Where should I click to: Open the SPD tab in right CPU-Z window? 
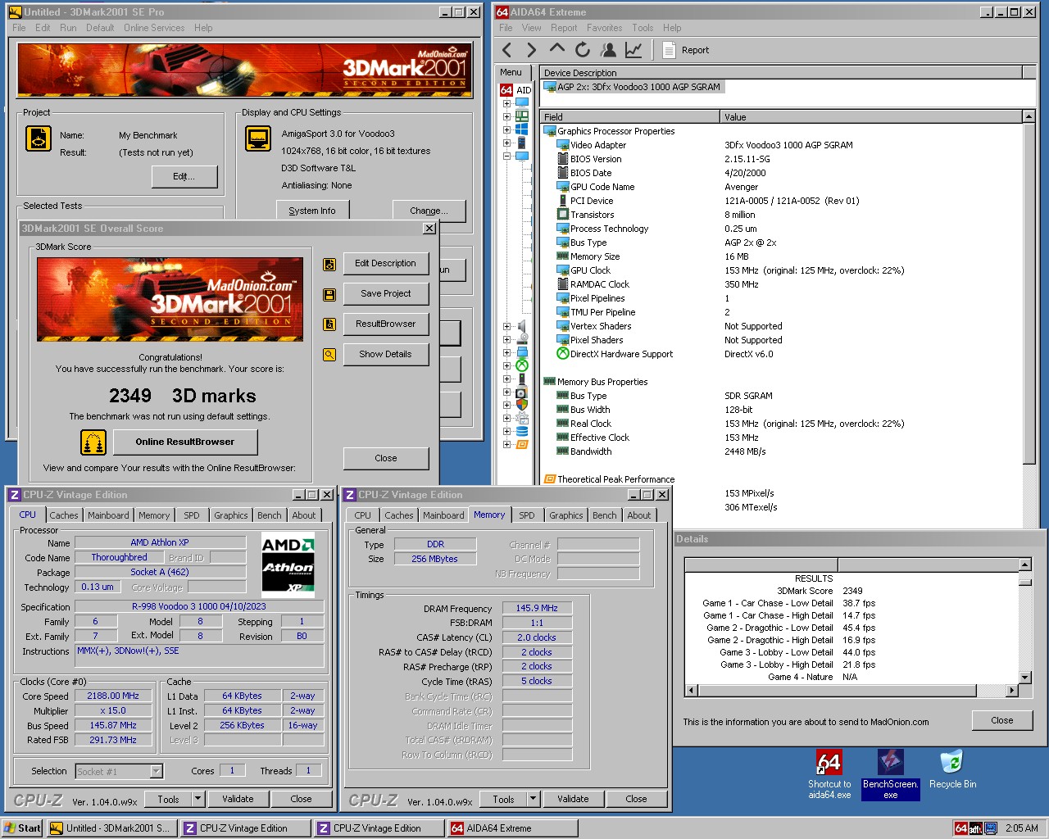pos(527,515)
